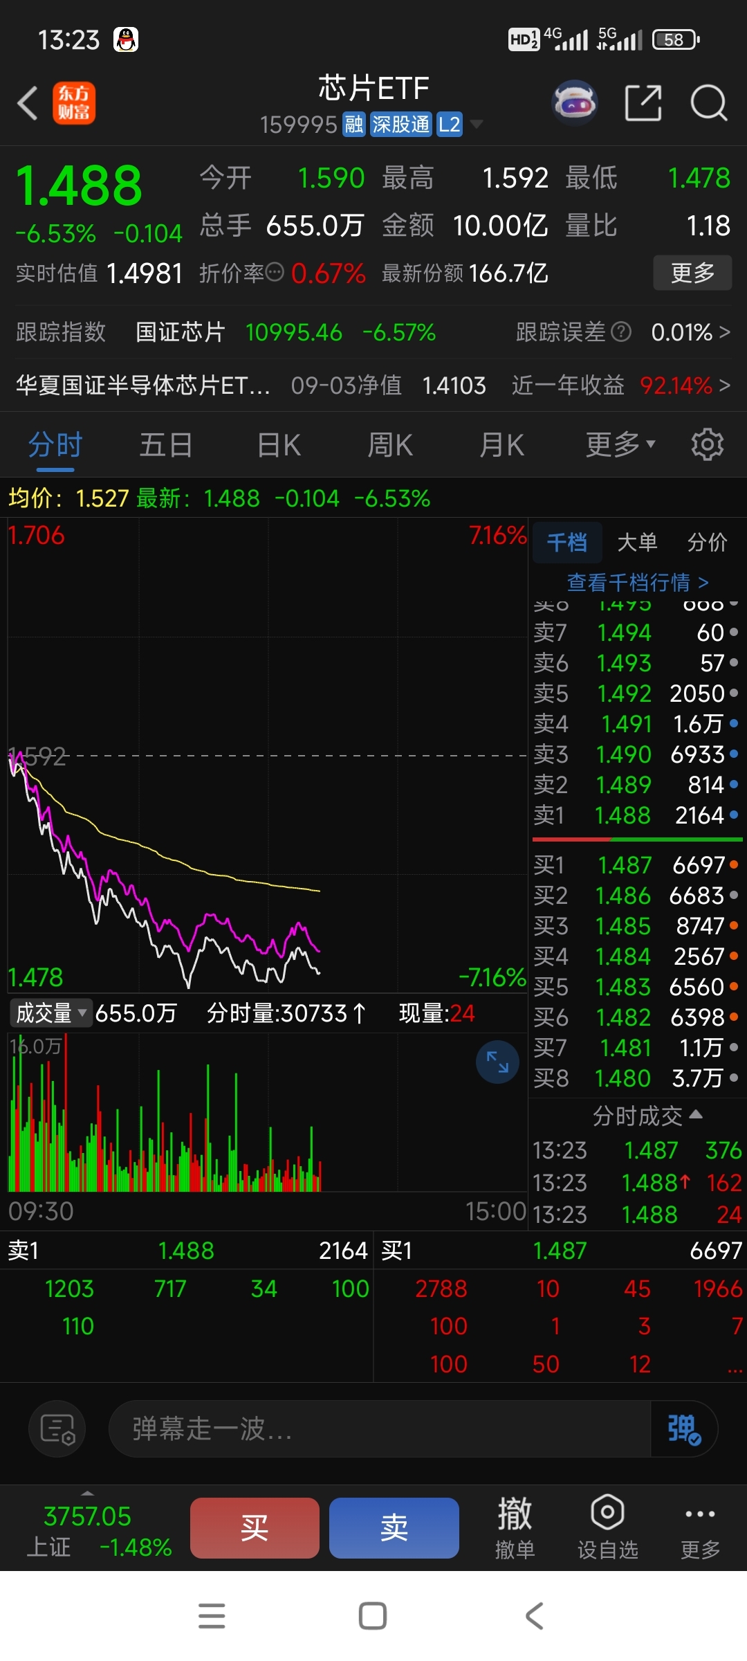This screenshot has height=1661, width=747.
Task: Tap the 融 margin badge
Action: (354, 125)
